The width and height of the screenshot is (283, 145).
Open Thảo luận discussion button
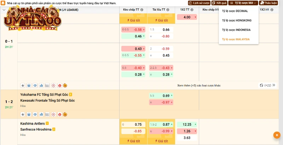(x=268, y=3)
